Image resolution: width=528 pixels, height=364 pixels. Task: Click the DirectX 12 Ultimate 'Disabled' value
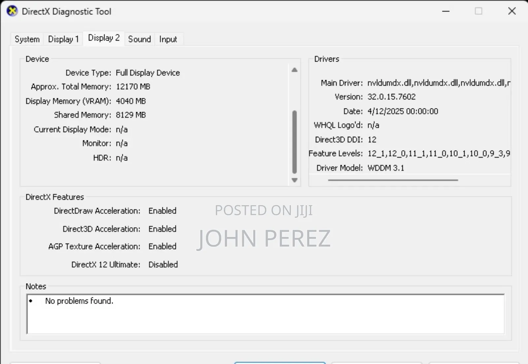pyautogui.click(x=163, y=264)
